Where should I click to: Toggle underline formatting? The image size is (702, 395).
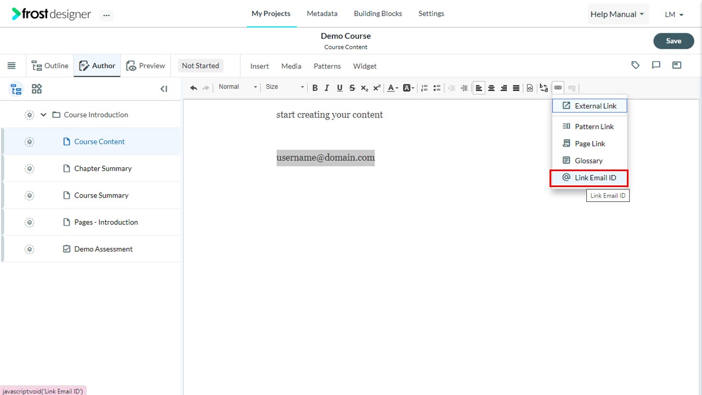339,88
